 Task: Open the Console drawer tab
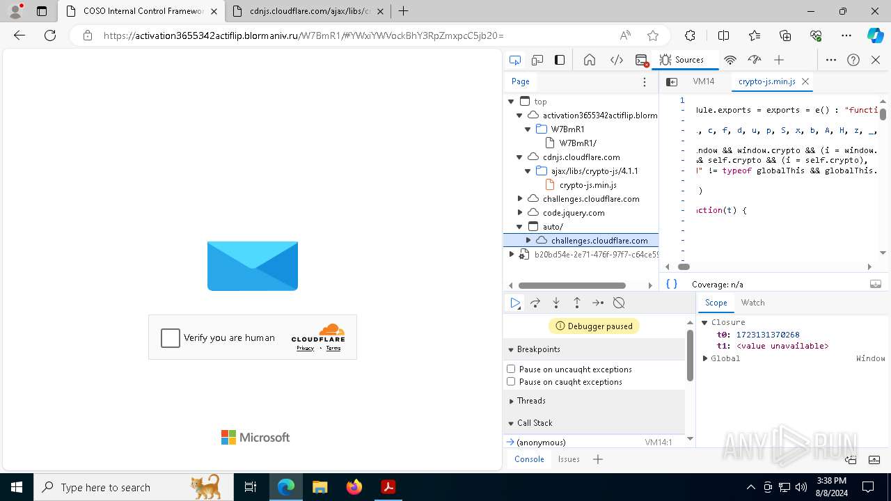click(x=529, y=459)
